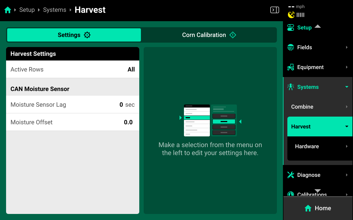This screenshot has width=353, height=220.
Task: Click the GPS satellite signal icon
Action: pos(291,15)
